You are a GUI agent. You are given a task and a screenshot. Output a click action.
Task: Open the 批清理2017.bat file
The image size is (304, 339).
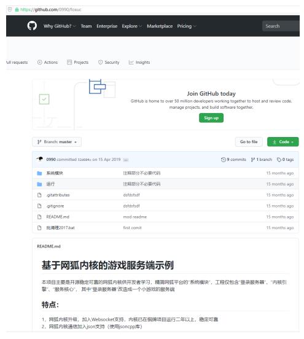pyautogui.click(x=60, y=228)
